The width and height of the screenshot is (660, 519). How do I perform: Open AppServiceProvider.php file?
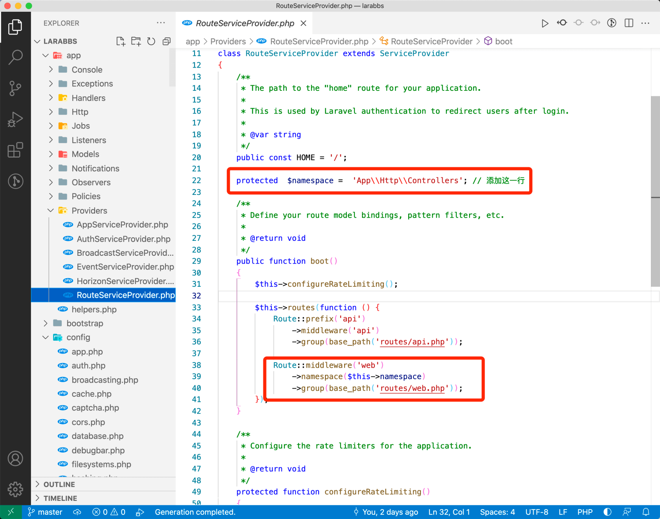point(103,225)
